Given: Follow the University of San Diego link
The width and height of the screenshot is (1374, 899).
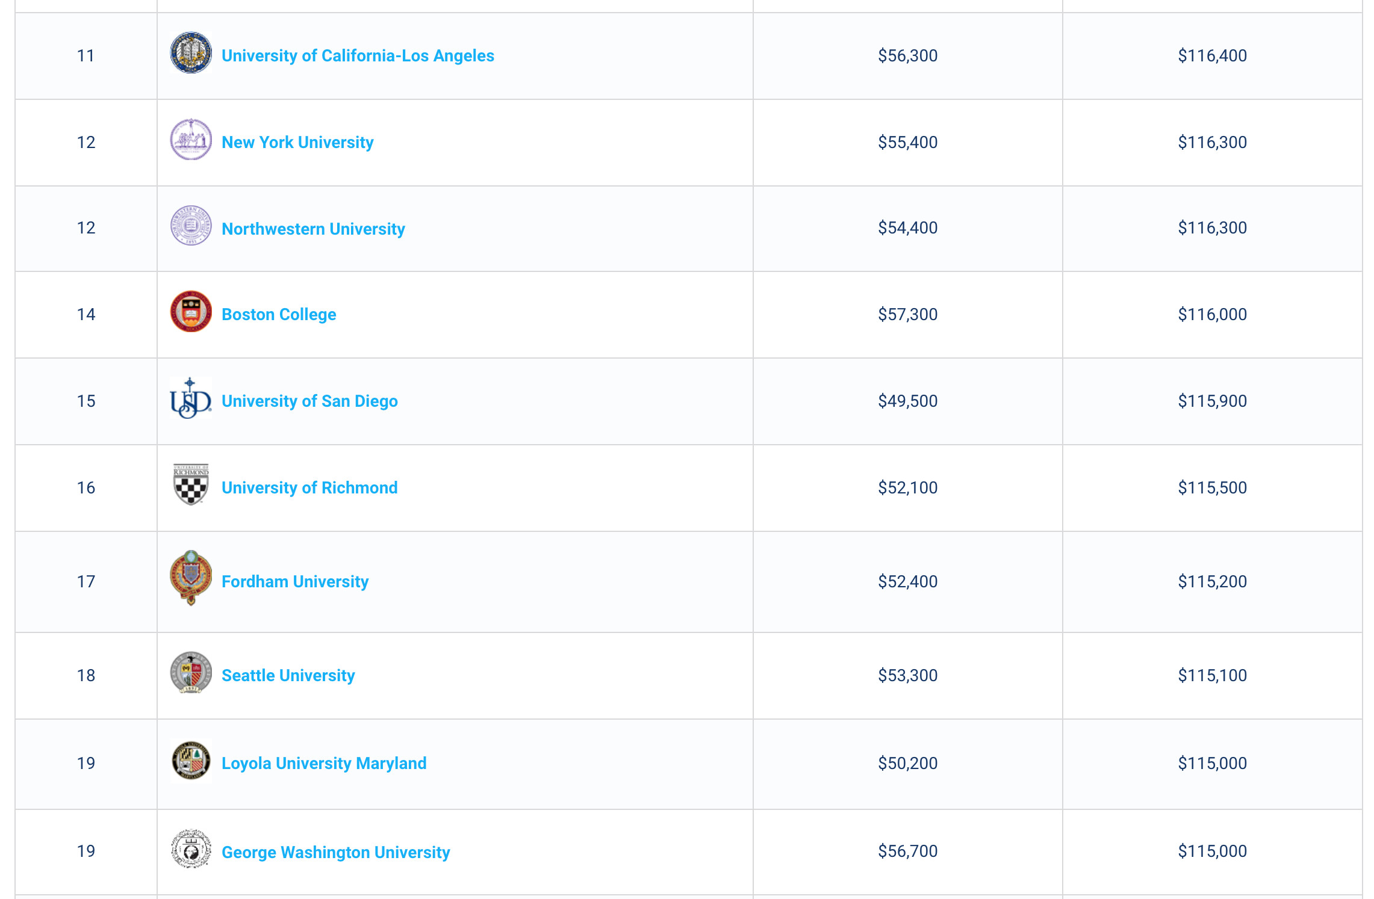Looking at the screenshot, I should point(309,401).
